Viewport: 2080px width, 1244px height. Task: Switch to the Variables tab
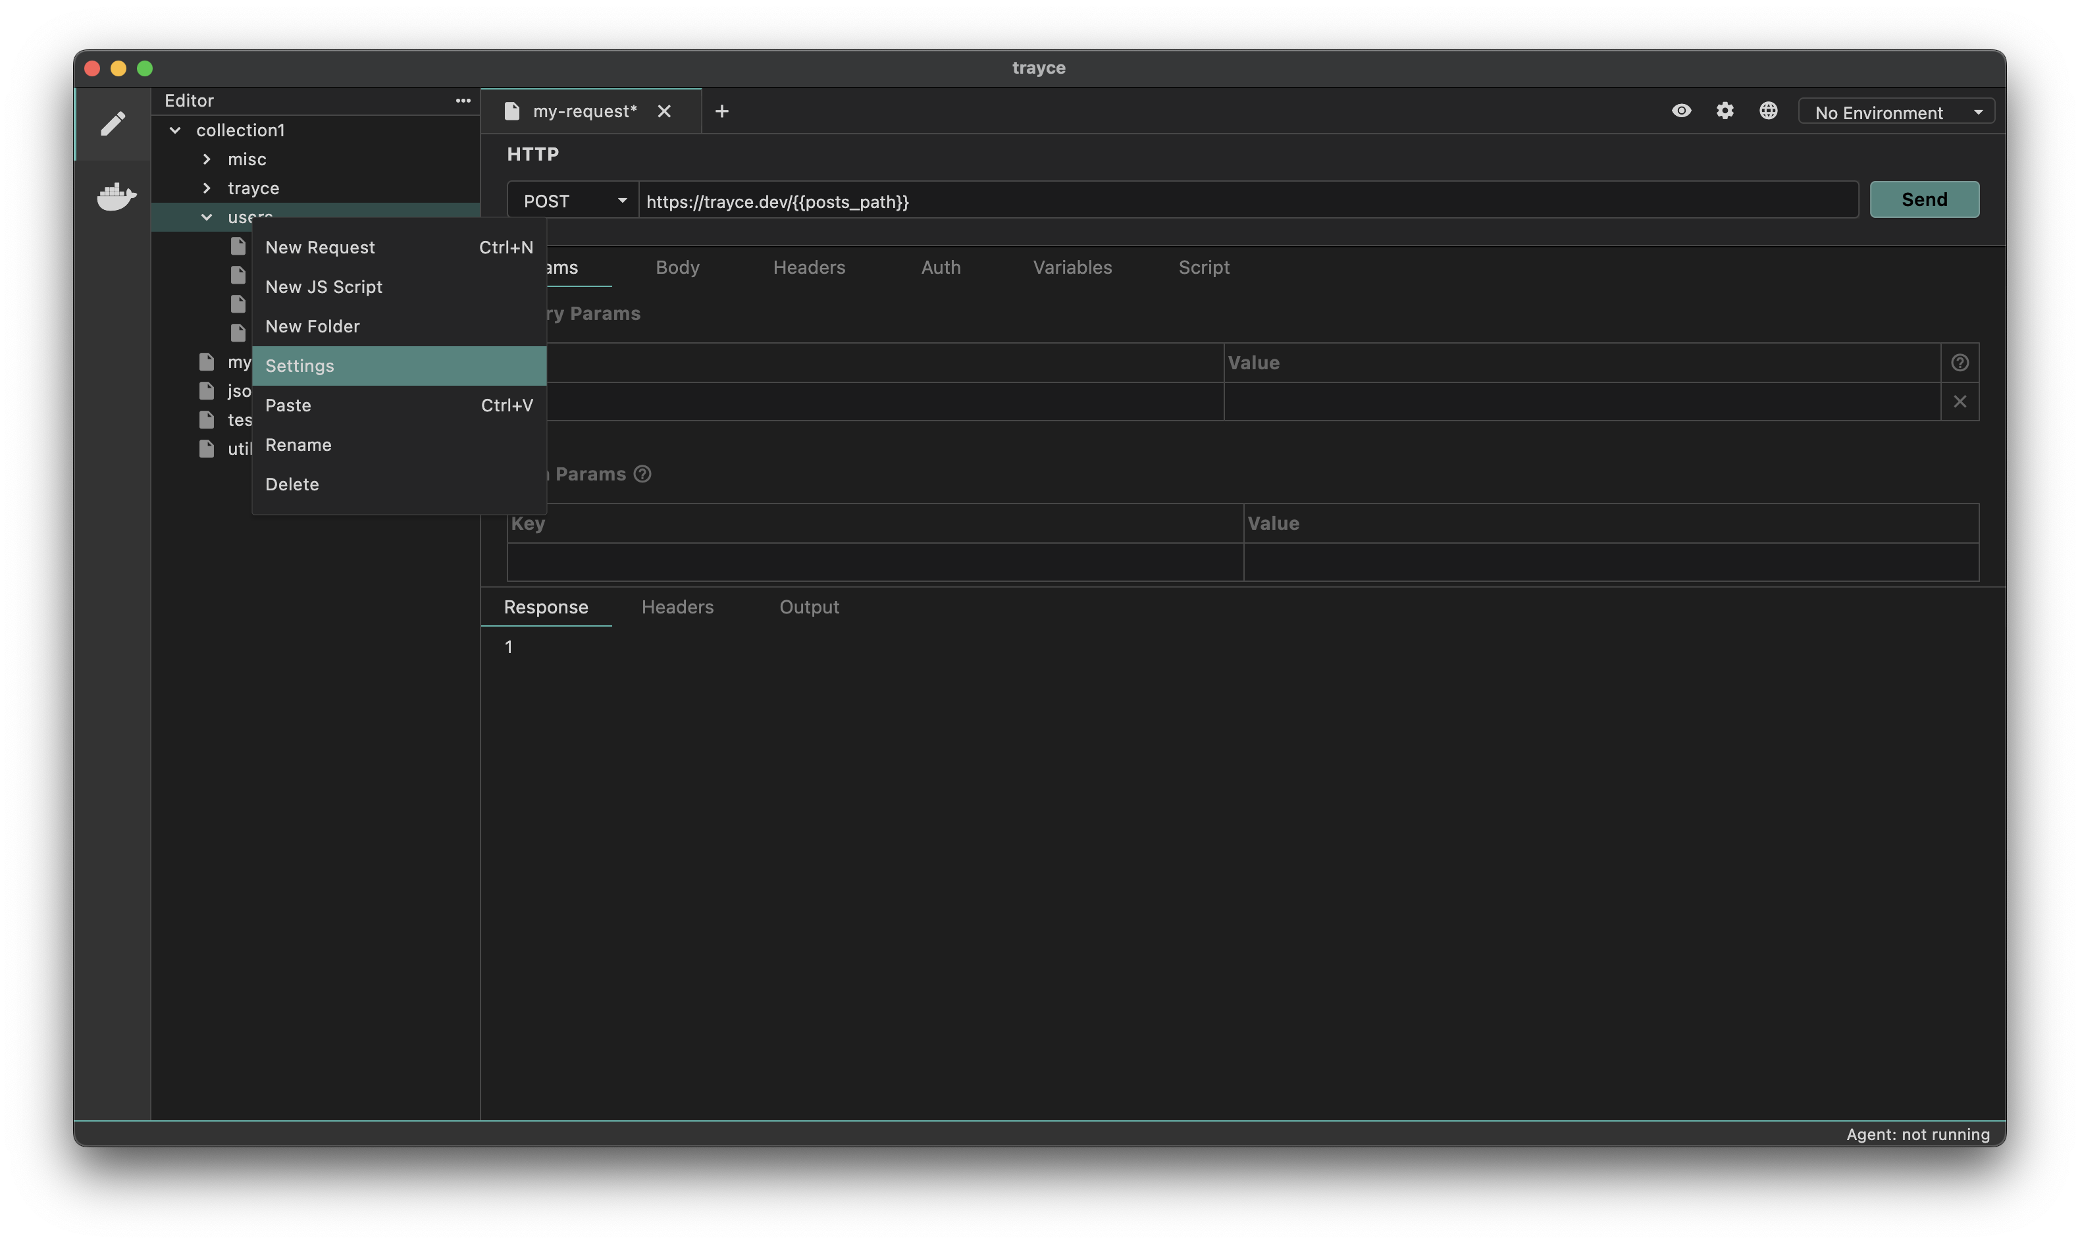click(1072, 267)
